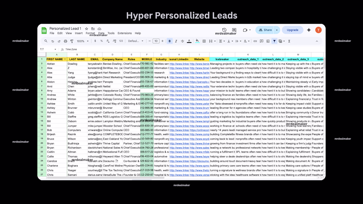Insert a link
This screenshot has height=204, width=363.
click(255, 41)
